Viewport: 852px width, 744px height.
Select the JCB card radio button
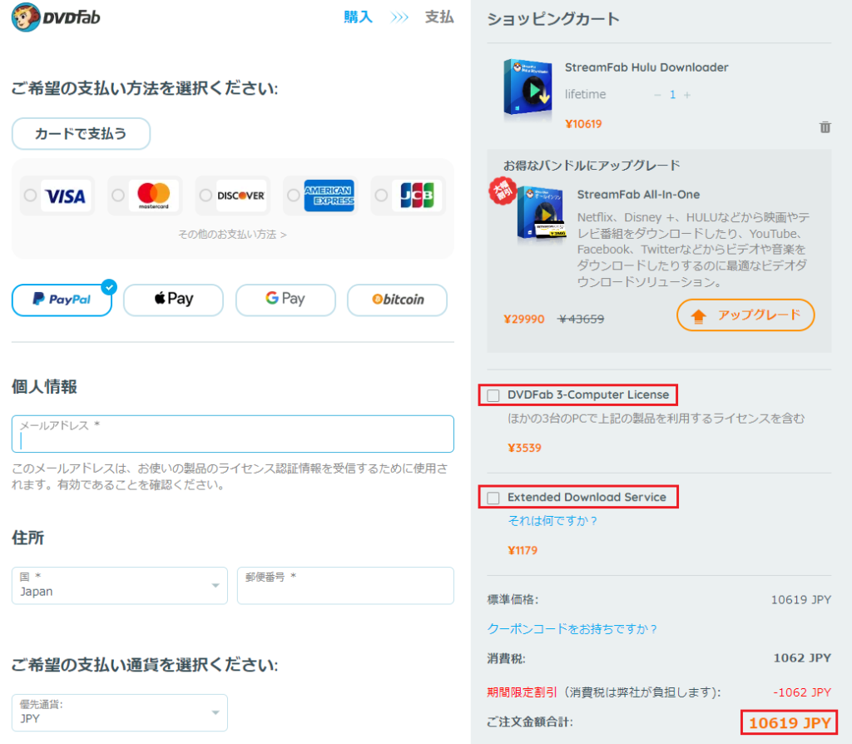pyautogui.click(x=381, y=195)
